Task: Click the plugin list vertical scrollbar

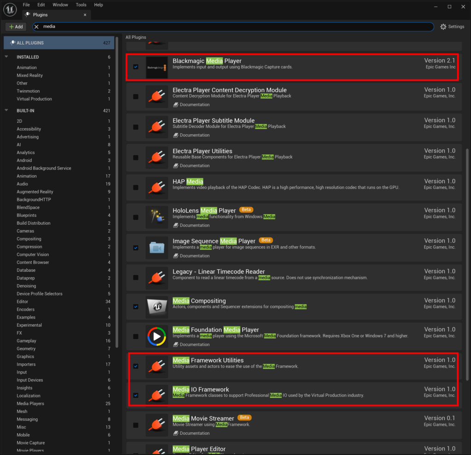Action: [x=467, y=264]
